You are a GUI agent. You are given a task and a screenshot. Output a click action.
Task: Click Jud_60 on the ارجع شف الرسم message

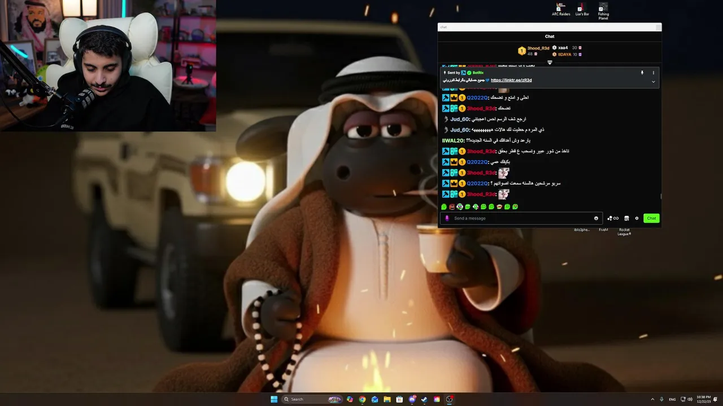pyautogui.click(x=460, y=119)
